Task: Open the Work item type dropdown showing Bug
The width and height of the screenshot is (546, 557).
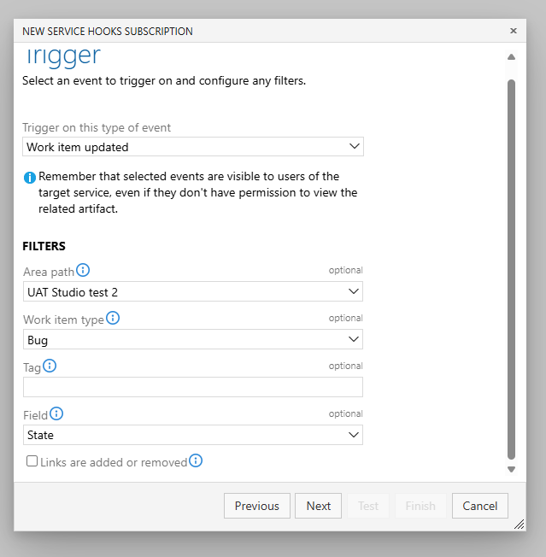Action: tap(193, 340)
